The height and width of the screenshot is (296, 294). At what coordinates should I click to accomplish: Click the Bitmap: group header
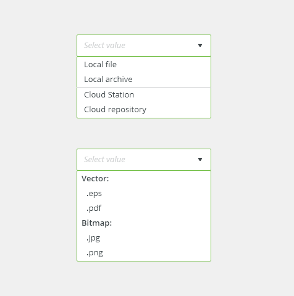pyautogui.click(x=96, y=223)
